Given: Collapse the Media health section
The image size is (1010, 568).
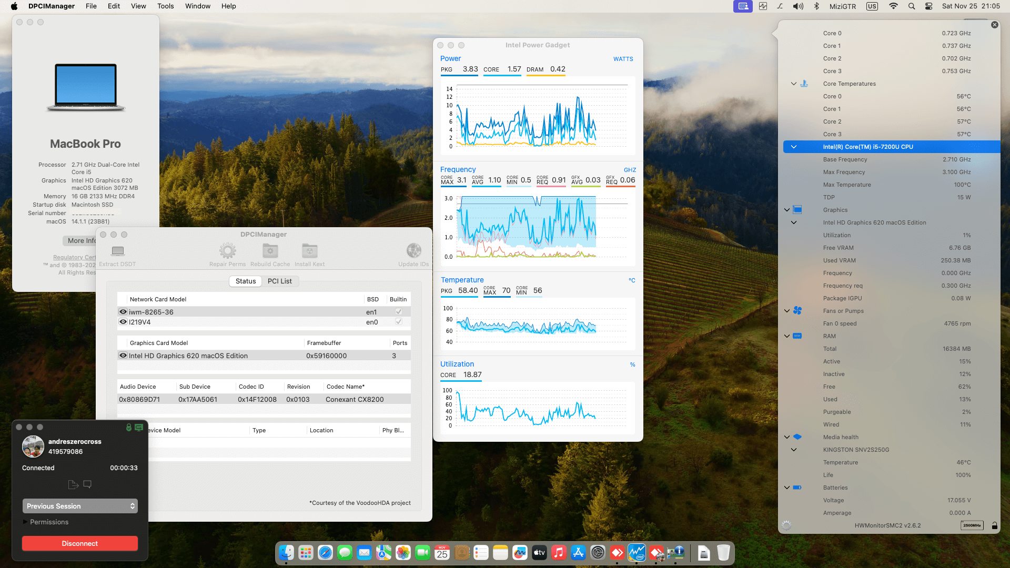Looking at the screenshot, I should [x=787, y=437].
